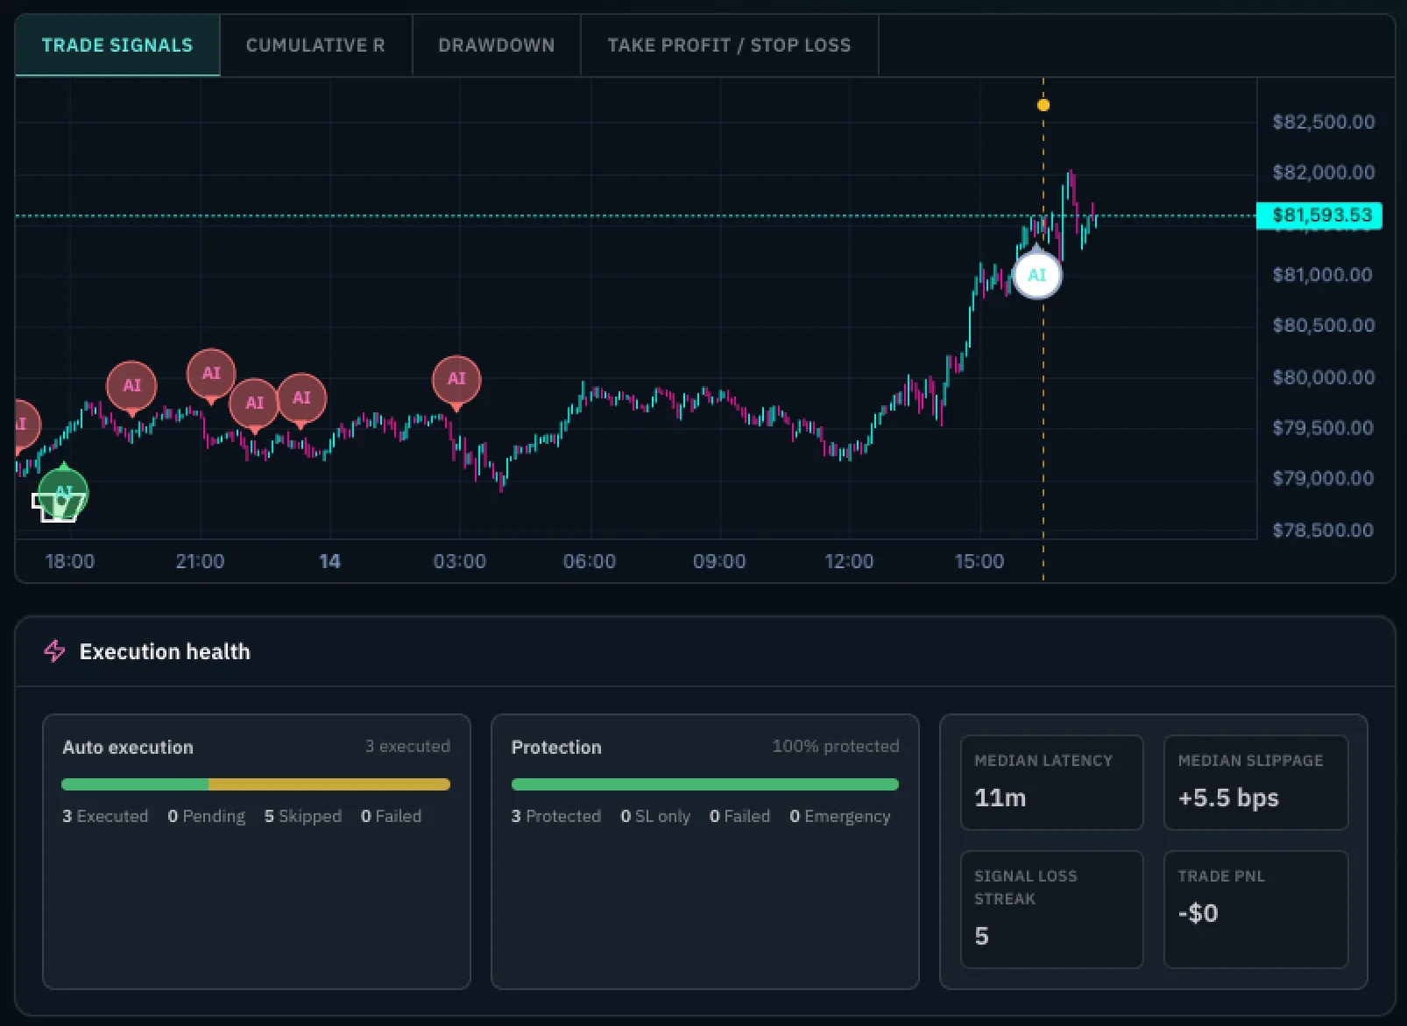Click the $79,000.00 price axis label
The image size is (1407, 1026).
[1323, 478]
